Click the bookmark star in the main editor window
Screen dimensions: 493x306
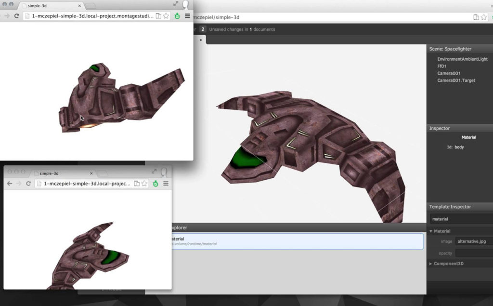(x=484, y=17)
